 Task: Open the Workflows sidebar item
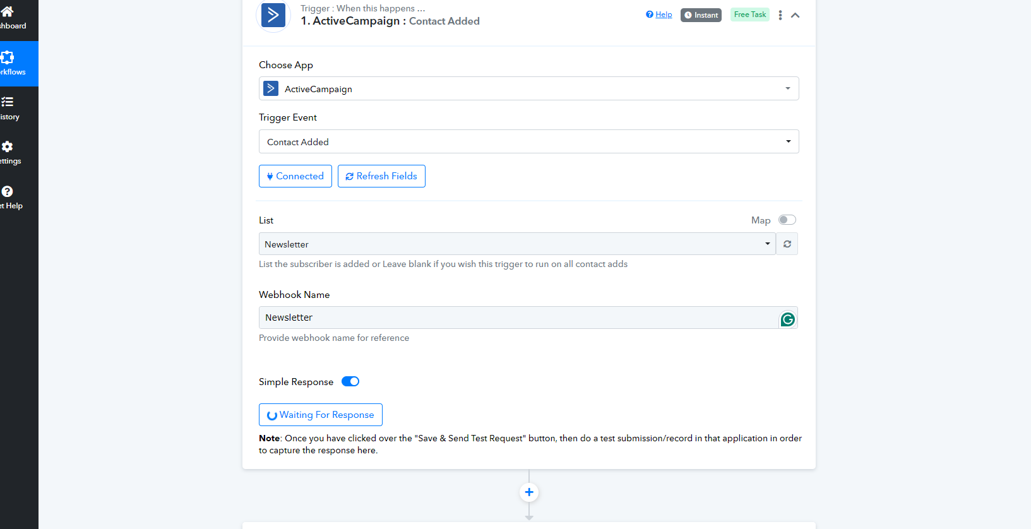pyautogui.click(x=19, y=64)
